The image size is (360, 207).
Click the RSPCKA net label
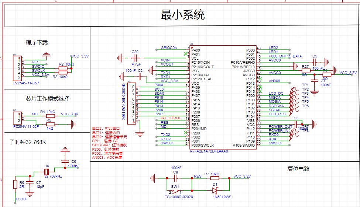[276, 106]
